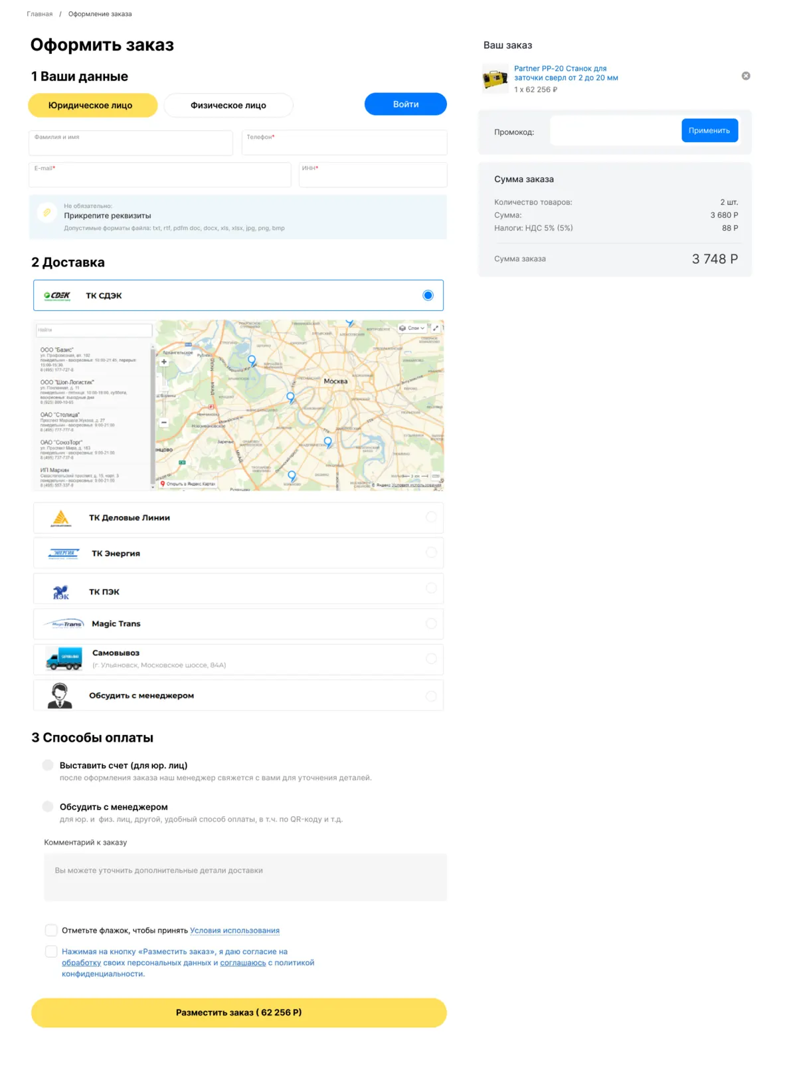The height and width of the screenshot is (1074, 797).
Task: Choose the Magic Trans radio button
Action: (x=431, y=623)
